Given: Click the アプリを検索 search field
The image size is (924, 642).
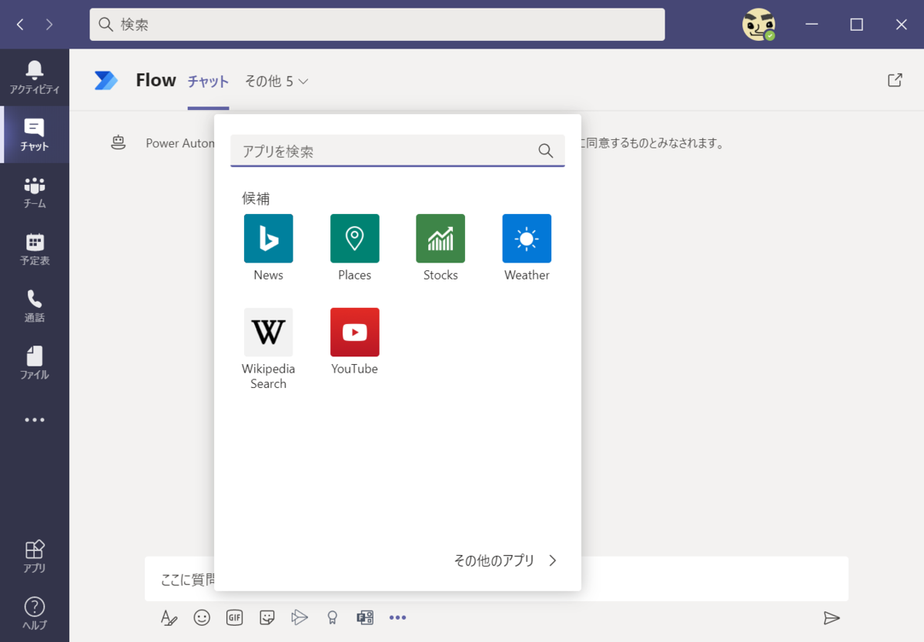Looking at the screenshot, I should point(397,151).
